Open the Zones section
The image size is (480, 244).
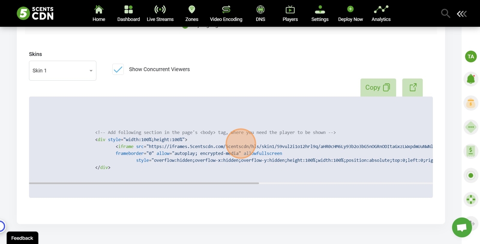coord(192,13)
